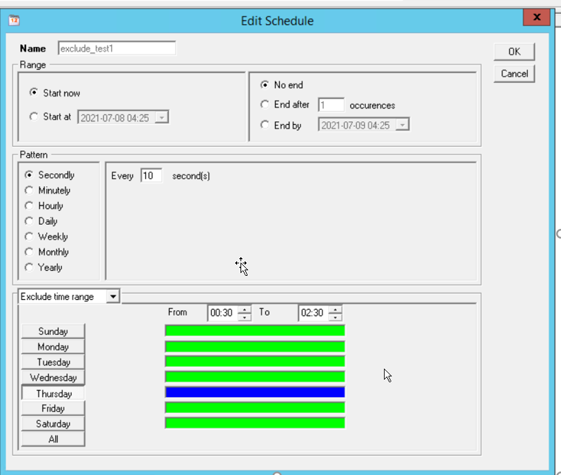The height and width of the screenshot is (475, 561).
Task: Select the Start at radio button
Action: [x=34, y=117]
